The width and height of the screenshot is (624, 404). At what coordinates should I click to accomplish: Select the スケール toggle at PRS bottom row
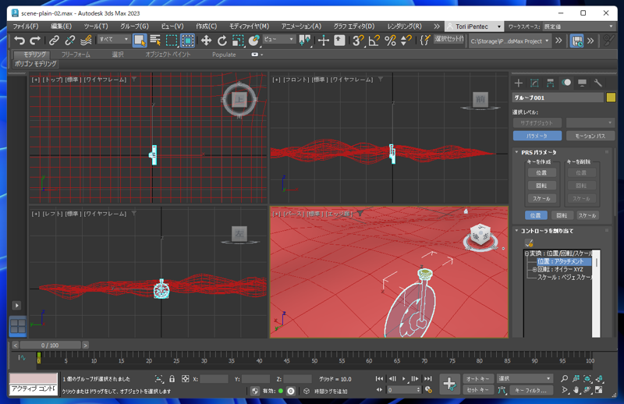[587, 215]
